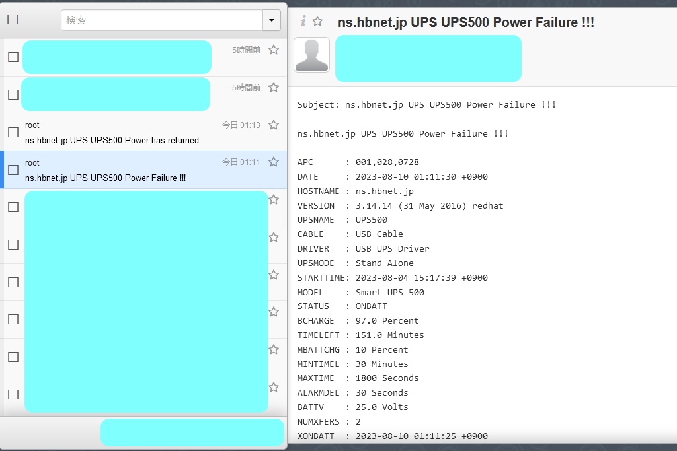Star the first message below the Power Failure email
Viewport: 677px width, 451px height.
pos(274,199)
